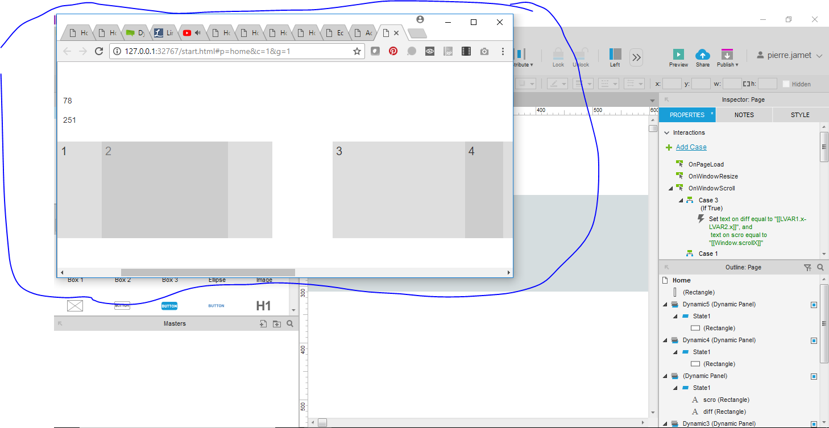The height and width of the screenshot is (428, 829).
Task: Click the Lock icon in the toolbar
Action: tap(558, 55)
